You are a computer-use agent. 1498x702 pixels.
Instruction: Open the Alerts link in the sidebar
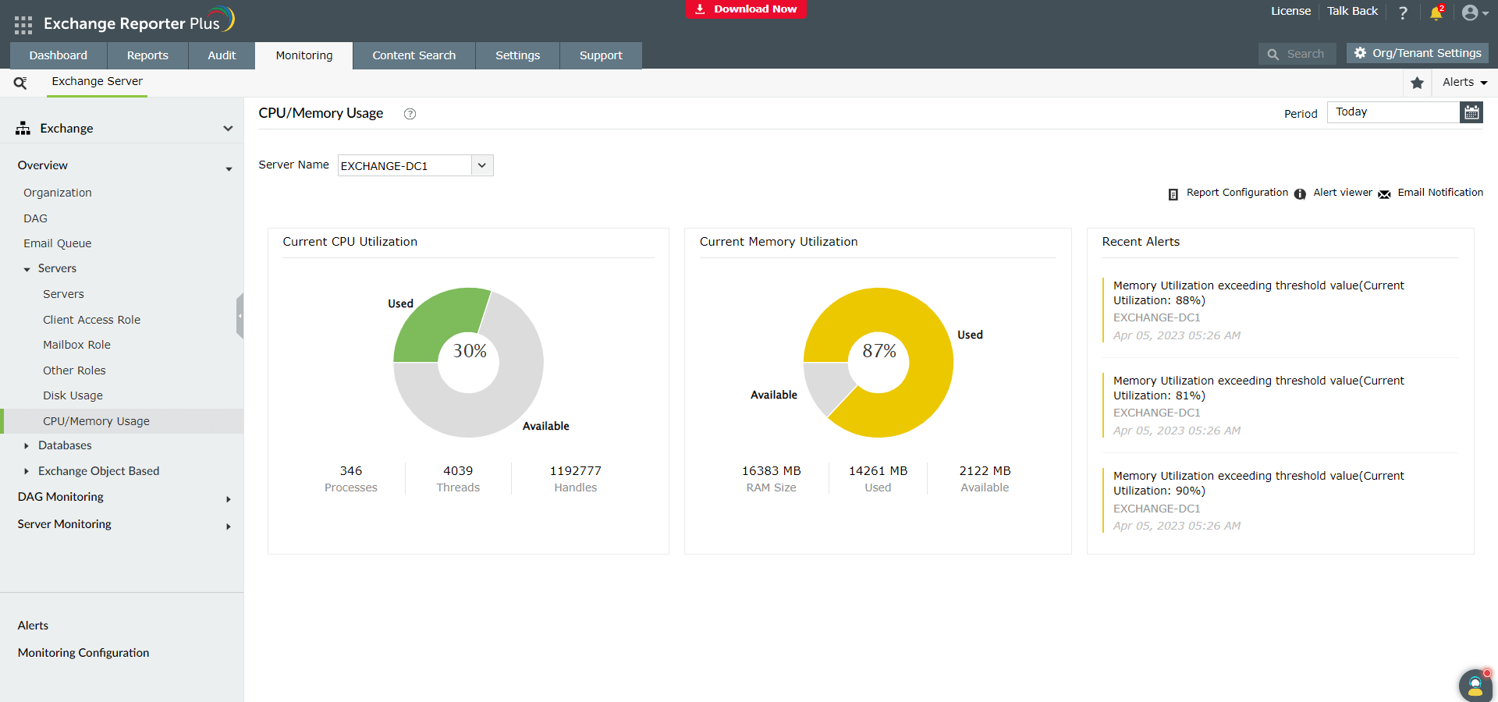pos(33,626)
